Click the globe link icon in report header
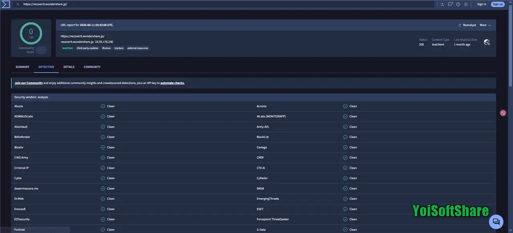The height and width of the screenshot is (233, 513). [487, 42]
